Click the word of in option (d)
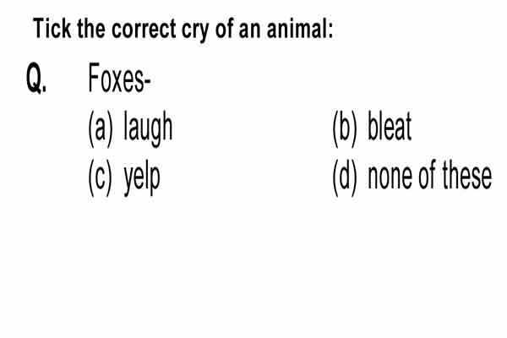507x338 pixels. pyautogui.click(x=427, y=175)
